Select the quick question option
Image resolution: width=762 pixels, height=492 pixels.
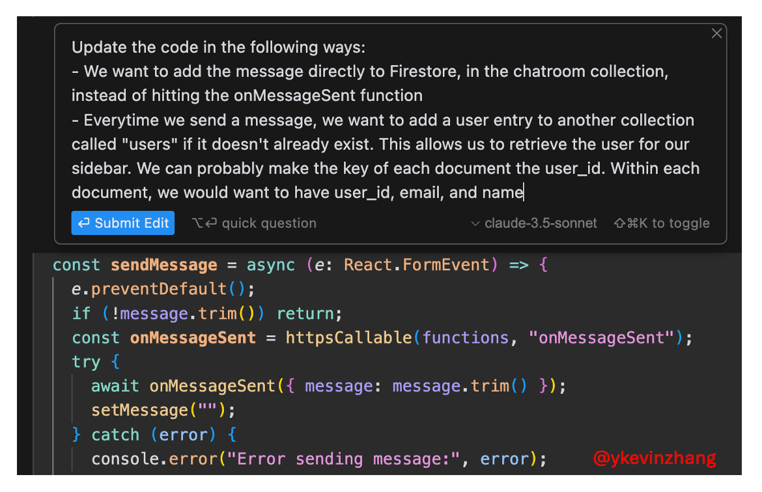pyautogui.click(x=270, y=223)
